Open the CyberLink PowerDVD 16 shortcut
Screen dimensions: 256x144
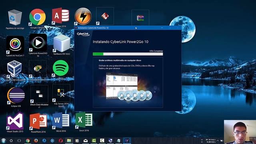click(38, 43)
